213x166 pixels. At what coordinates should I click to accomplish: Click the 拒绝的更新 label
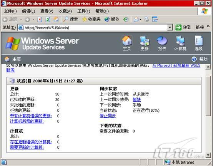[x=21, y=111]
